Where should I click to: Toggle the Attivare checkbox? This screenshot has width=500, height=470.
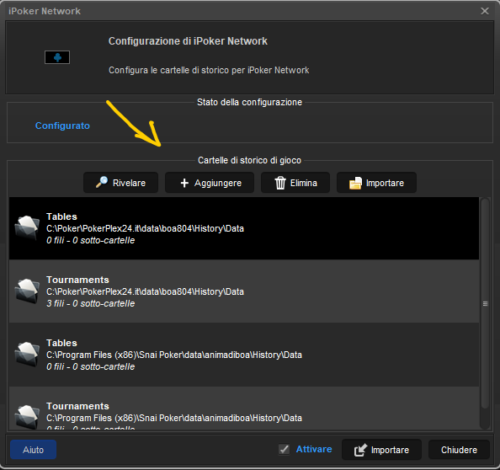pyautogui.click(x=284, y=449)
